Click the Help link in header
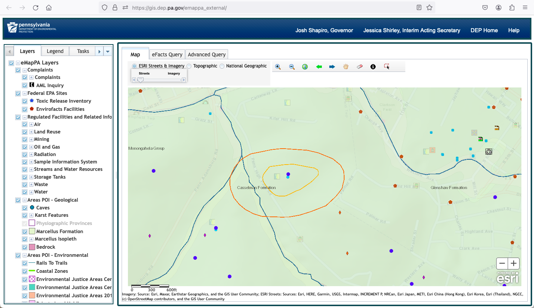This screenshot has width=534, height=308. tap(514, 30)
